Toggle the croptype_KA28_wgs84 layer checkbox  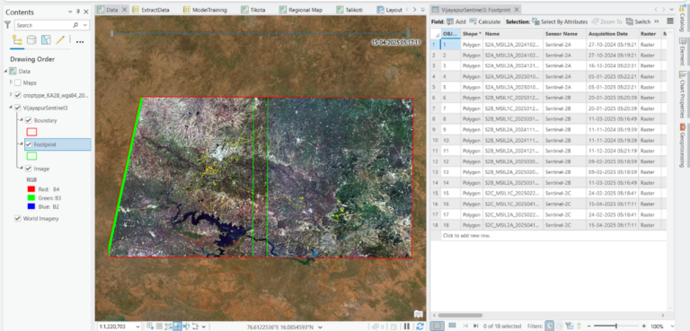(18, 95)
